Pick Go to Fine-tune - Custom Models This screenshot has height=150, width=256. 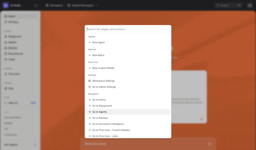[111, 130]
